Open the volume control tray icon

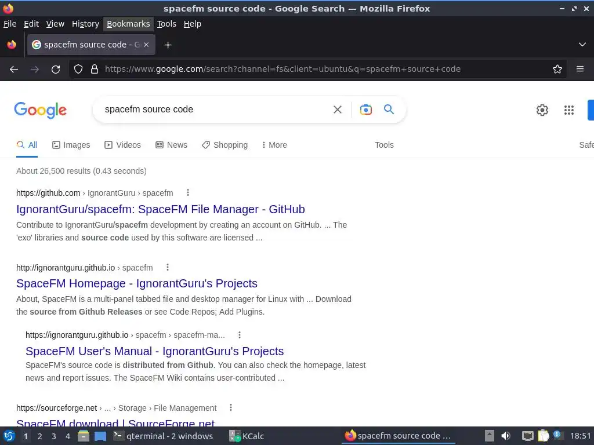click(x=506, y=436)
